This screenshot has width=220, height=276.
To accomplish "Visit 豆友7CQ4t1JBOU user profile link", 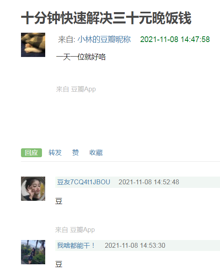I will pyautogui.click(x=84, y=182).
